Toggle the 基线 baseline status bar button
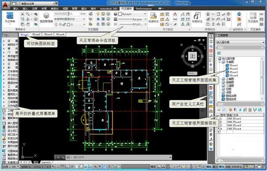 coord(215,167)
